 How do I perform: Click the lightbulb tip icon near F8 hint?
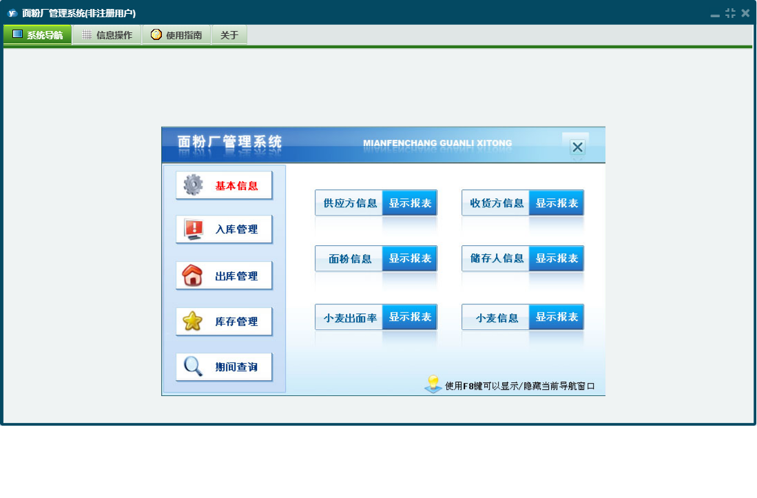[433, 384]
